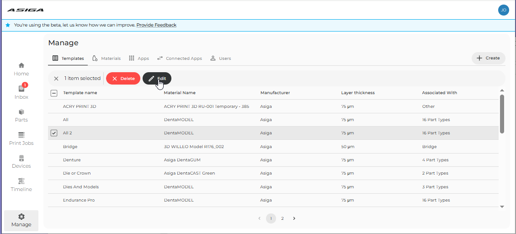Screen dimensions: 516x234
Task: Switch to the Materials tab
Action: tap(106, 58)
